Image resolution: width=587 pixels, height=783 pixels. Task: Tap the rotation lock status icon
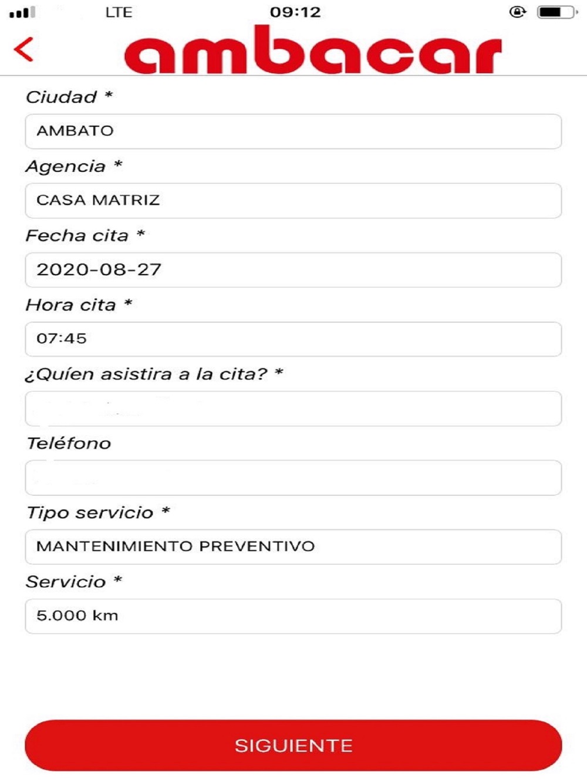point(517,12)
